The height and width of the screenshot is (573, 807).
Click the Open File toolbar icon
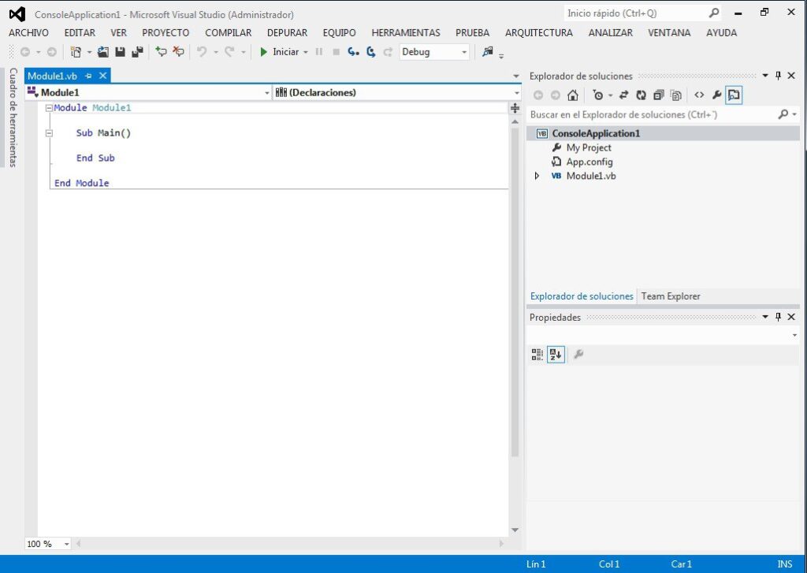tap(103, 51)
